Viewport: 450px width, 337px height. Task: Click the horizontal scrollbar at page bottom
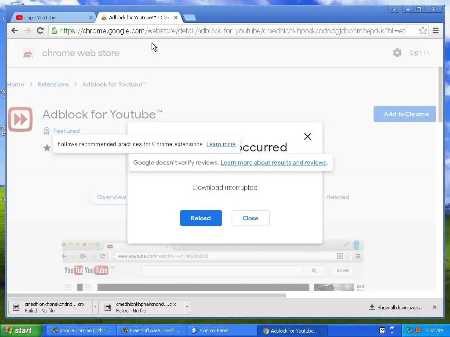tap(147, 295)
